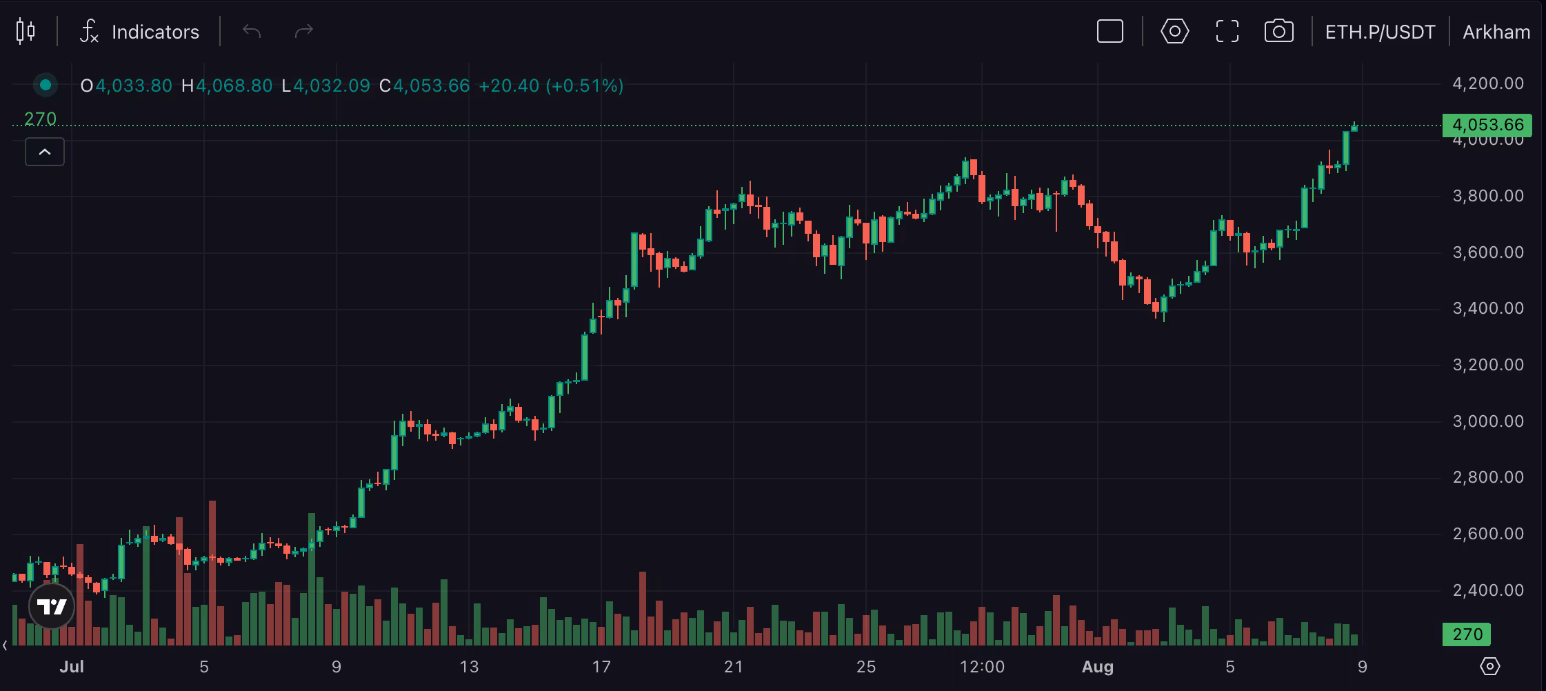
Task: Open the Indicators dialog via fx icon
Action: pos(88,31)
